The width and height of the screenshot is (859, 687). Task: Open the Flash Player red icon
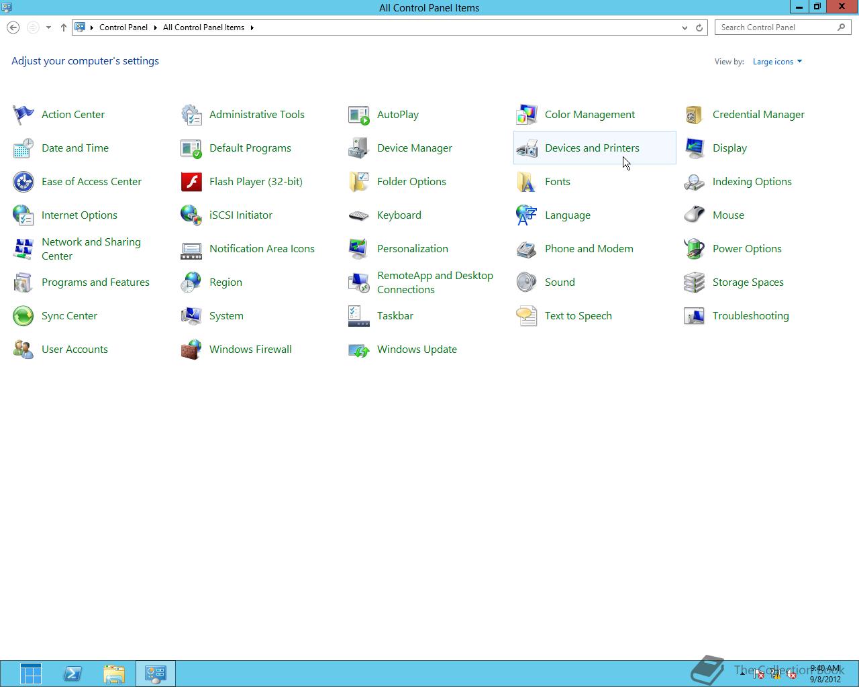coord(191,182)
